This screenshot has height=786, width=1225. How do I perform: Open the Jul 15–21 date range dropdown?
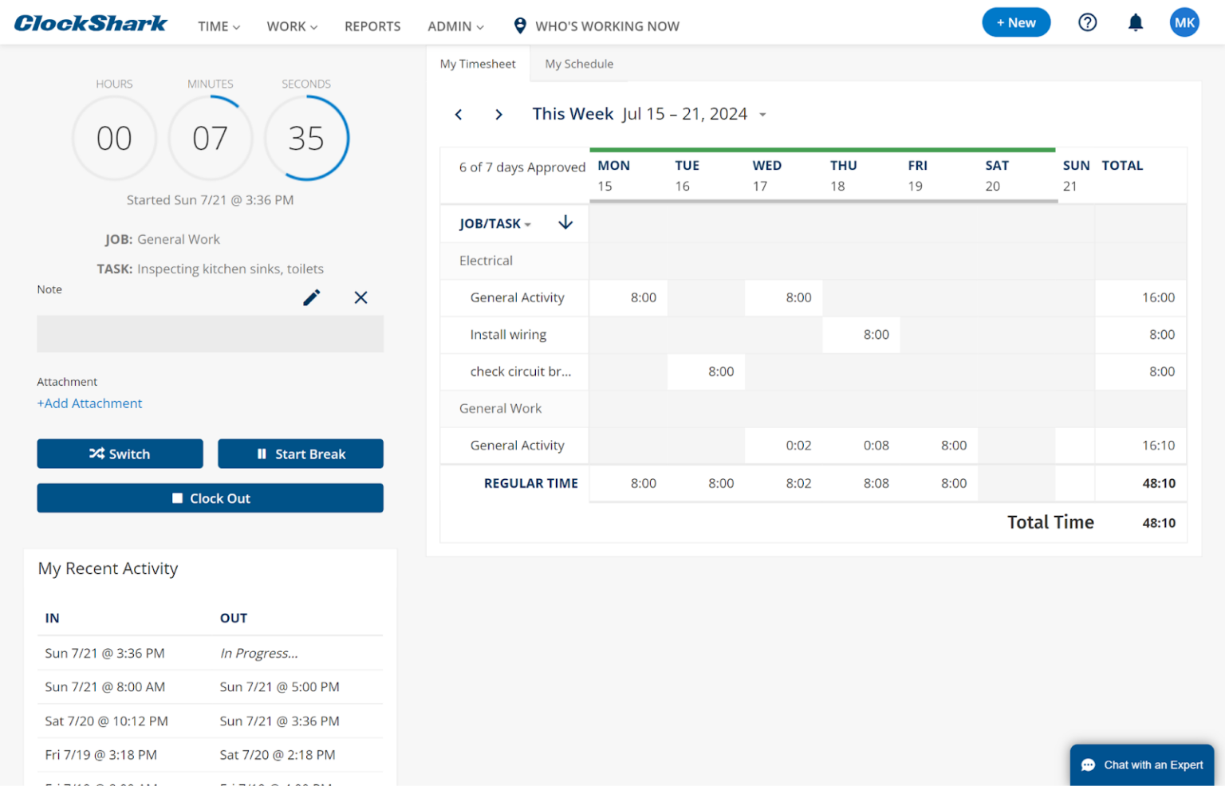pos(762,114)
